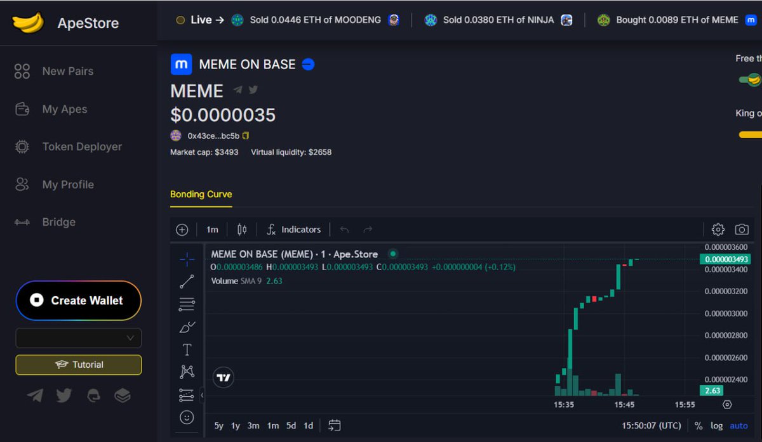Click the ApeStore banana logo

click(x=28, y=23)
